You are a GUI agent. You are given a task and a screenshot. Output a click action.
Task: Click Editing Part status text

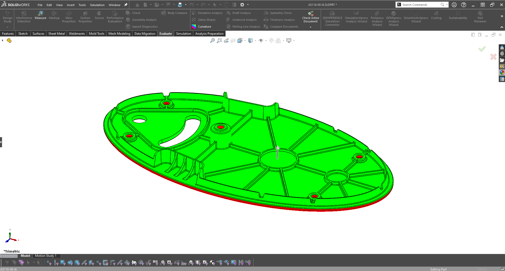coord(438,269)
